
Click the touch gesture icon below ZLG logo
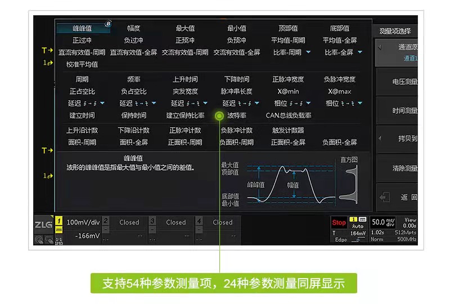39,239
